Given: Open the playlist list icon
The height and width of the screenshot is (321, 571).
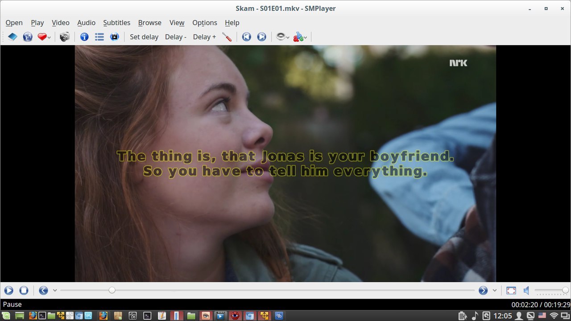Looking at the screenshot, I should coord(99,37).
